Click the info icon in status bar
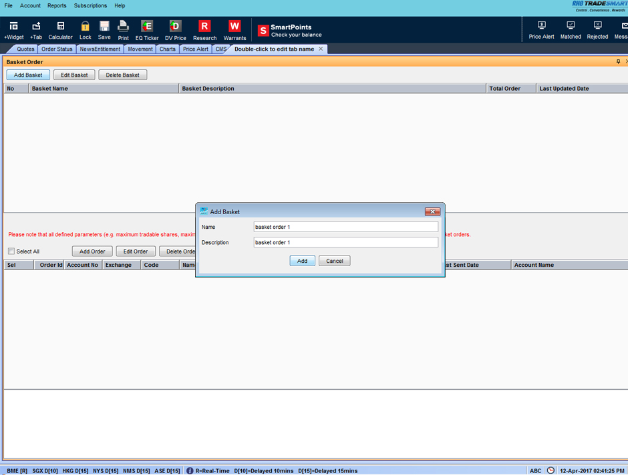The image size is (628, 475). [190, 470]
